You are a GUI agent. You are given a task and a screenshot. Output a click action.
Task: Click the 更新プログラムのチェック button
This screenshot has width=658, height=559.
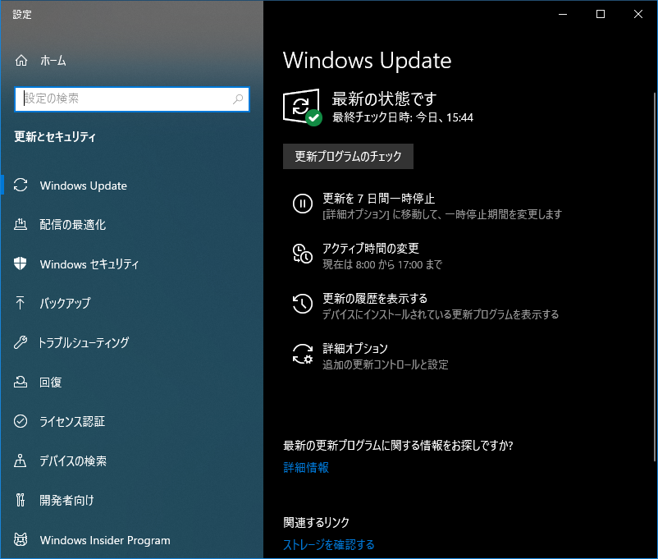[x=348, y=156]
